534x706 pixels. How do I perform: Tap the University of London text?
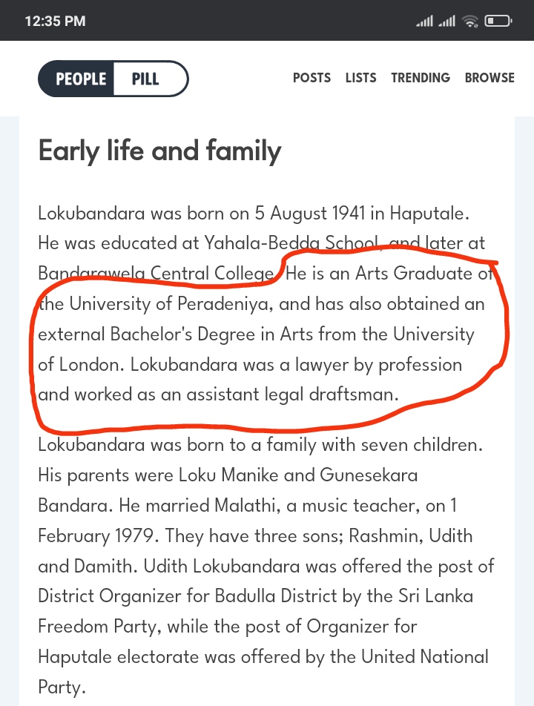(x=256, y=349)
